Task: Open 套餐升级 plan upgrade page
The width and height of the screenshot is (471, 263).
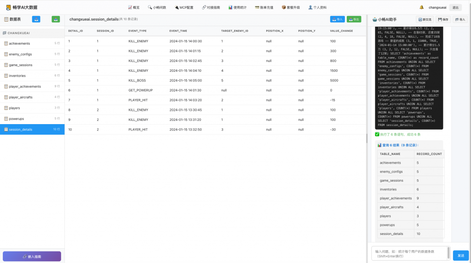Action: [290, 7]
